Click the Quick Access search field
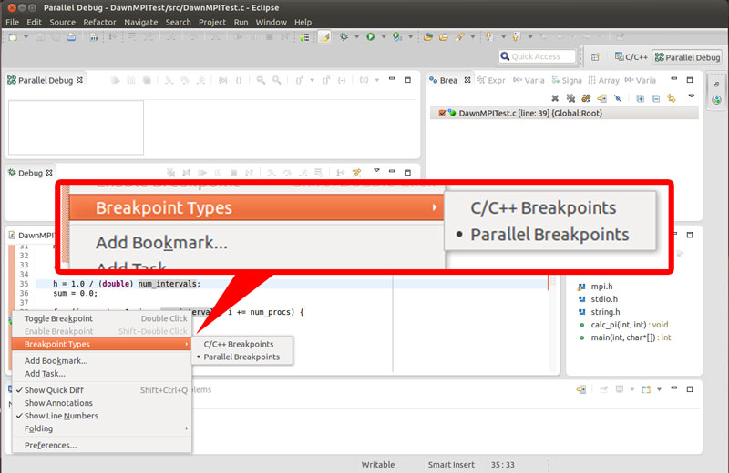The image size is (729, 473). (537, 56)
